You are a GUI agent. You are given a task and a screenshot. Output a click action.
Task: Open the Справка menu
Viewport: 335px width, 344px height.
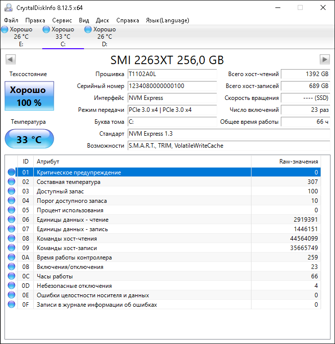click(128, 20)
